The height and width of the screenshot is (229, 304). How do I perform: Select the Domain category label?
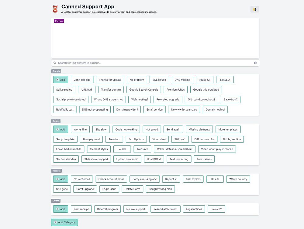[56, 71]
